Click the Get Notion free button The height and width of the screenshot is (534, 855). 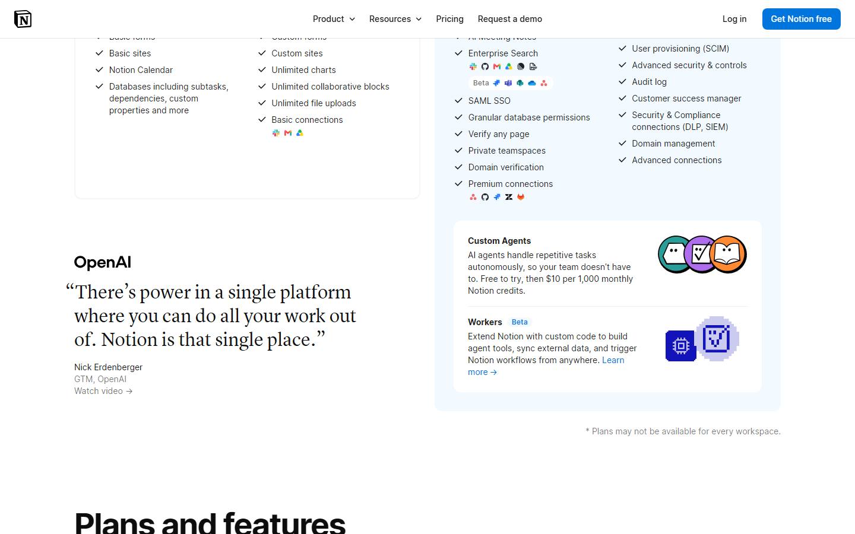802,19
